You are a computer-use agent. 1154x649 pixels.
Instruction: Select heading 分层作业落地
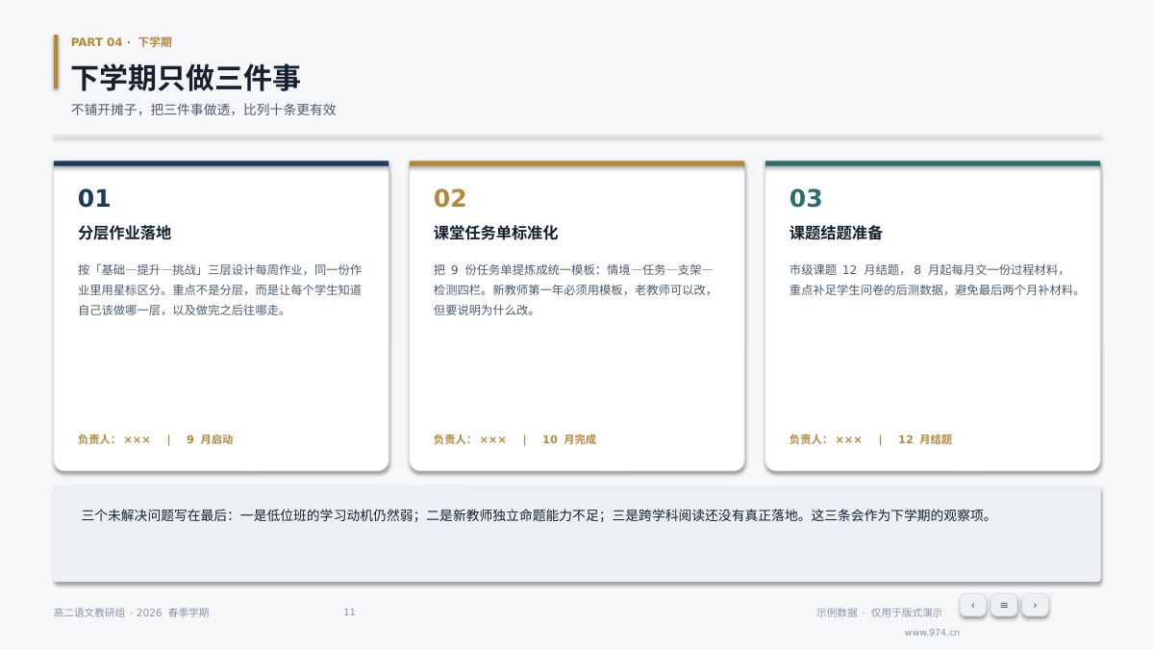124,233
